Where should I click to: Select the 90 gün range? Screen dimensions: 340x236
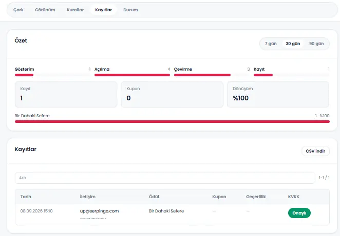point(316,44)
